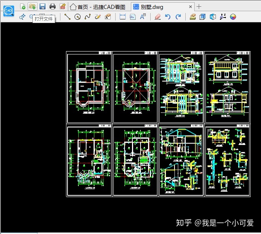The width and height of the screenshot is (261, 234).
Task: Export the drawing to PDF
Action: [63, 6]
